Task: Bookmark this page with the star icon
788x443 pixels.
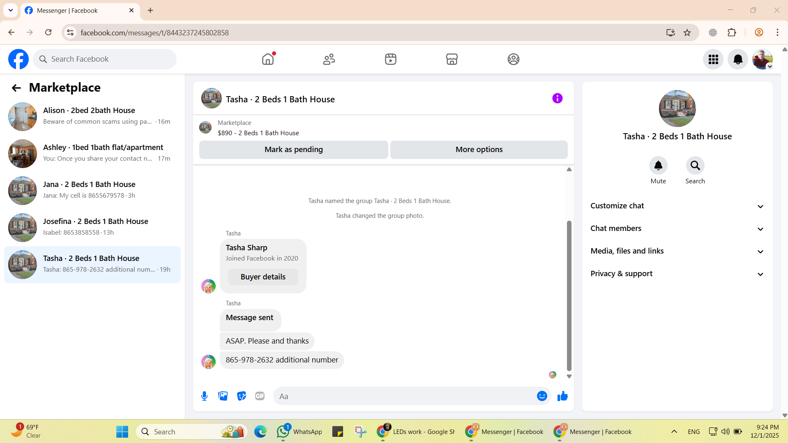Action: pos(687,32)
